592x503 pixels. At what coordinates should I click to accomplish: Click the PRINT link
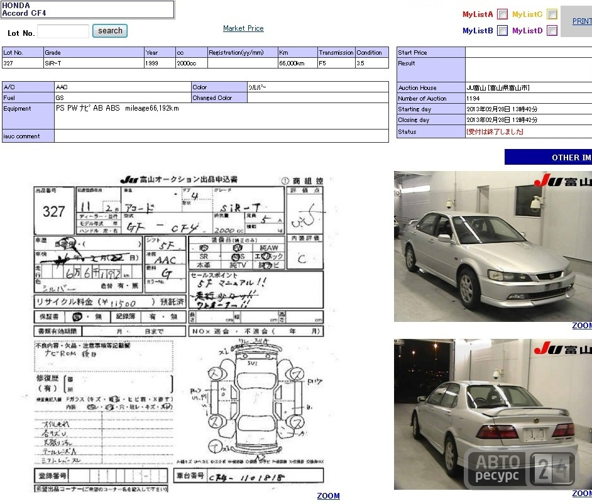pos(582,21)
